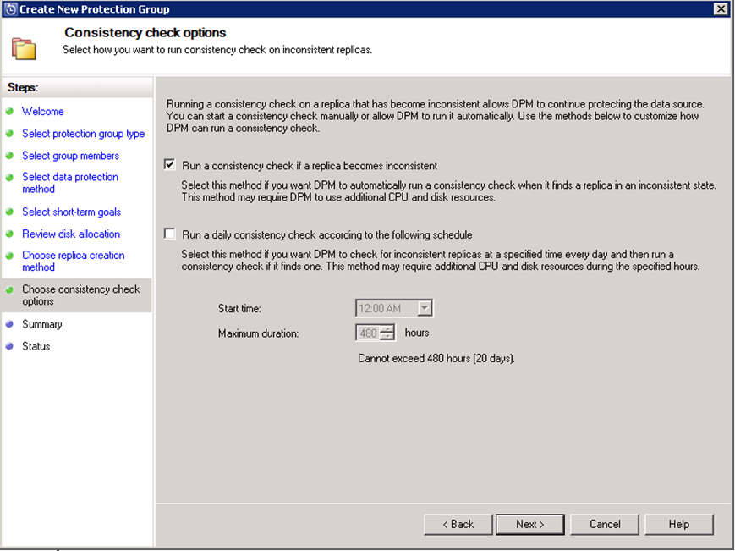Click the Back button

458,524
